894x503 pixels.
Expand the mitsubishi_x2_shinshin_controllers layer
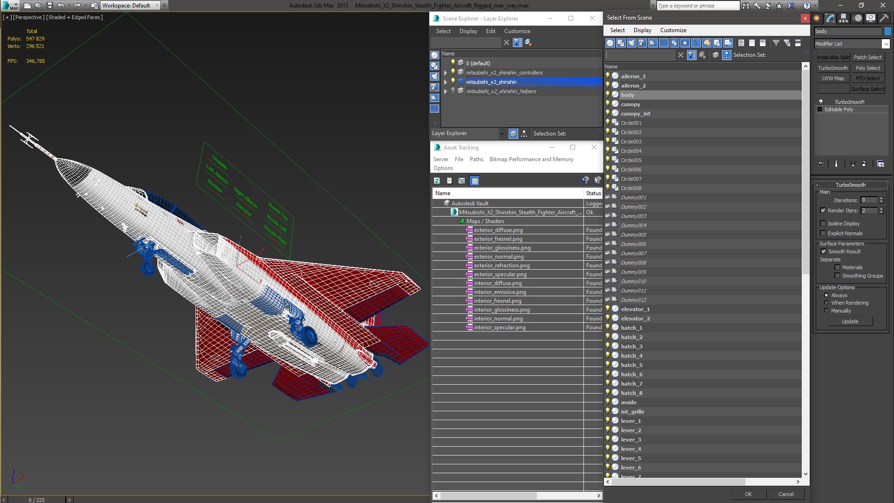coord(445,73)
